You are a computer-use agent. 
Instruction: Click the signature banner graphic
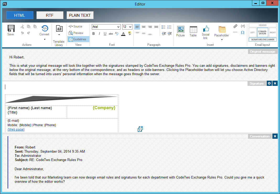point(62,99)
